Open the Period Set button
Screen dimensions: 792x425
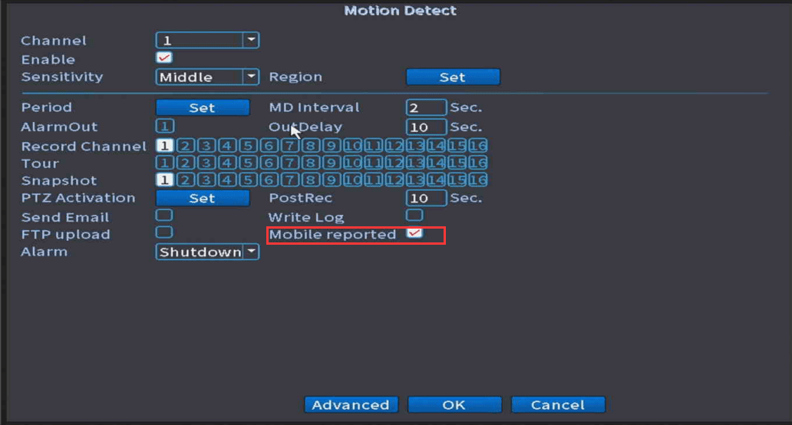(203, 107)
